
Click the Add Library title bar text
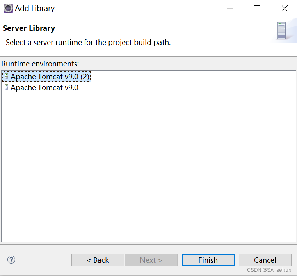[35, 8]
